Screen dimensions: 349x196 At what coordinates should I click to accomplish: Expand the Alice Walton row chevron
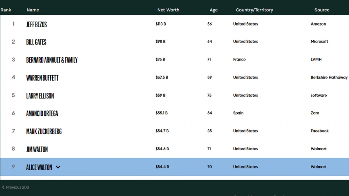click(58, 167)
